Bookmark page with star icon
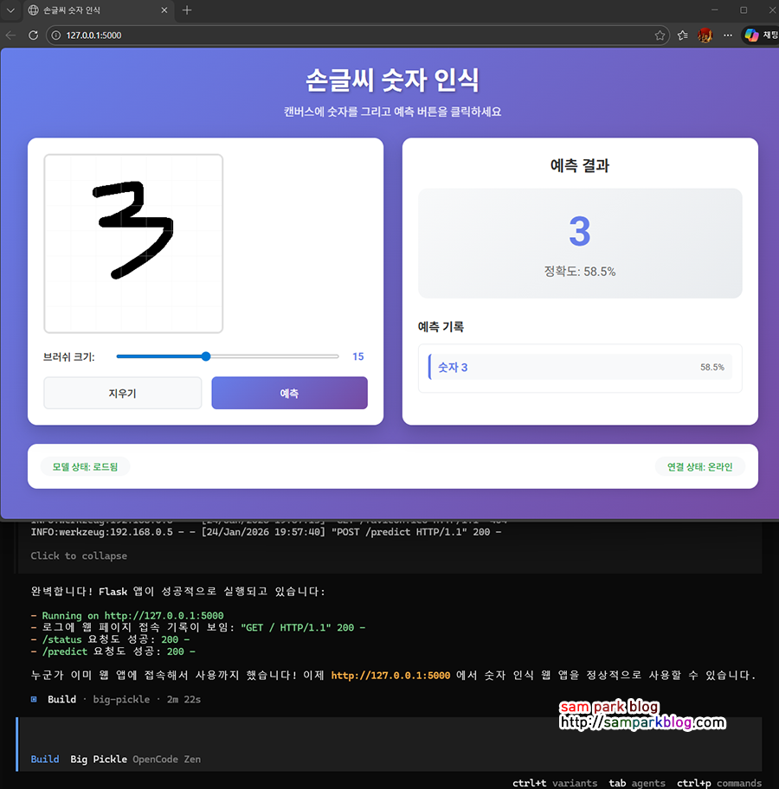The image size is (779, 789). tap(660, 35)
